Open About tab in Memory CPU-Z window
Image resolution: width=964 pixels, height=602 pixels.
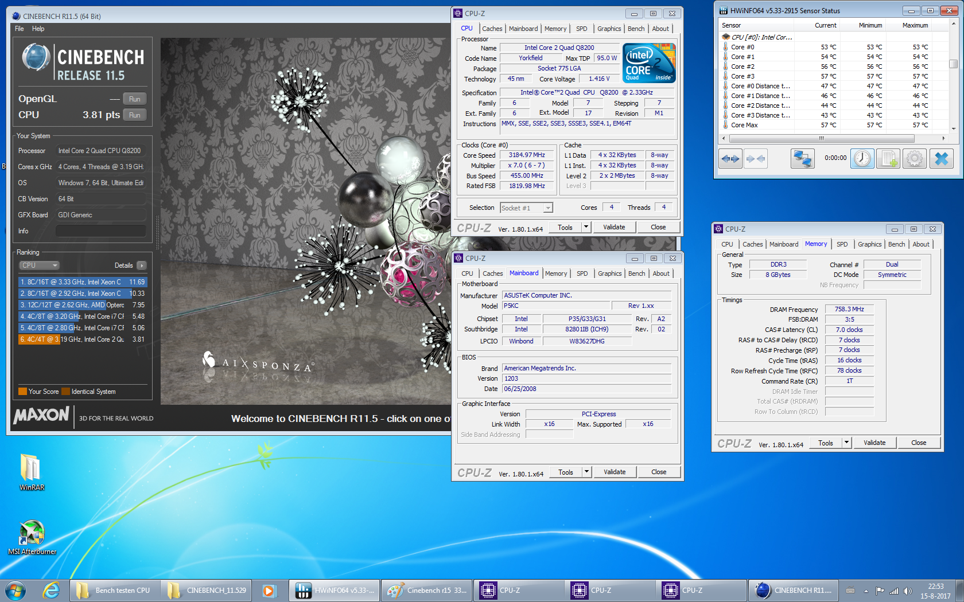tap(921, 244)
